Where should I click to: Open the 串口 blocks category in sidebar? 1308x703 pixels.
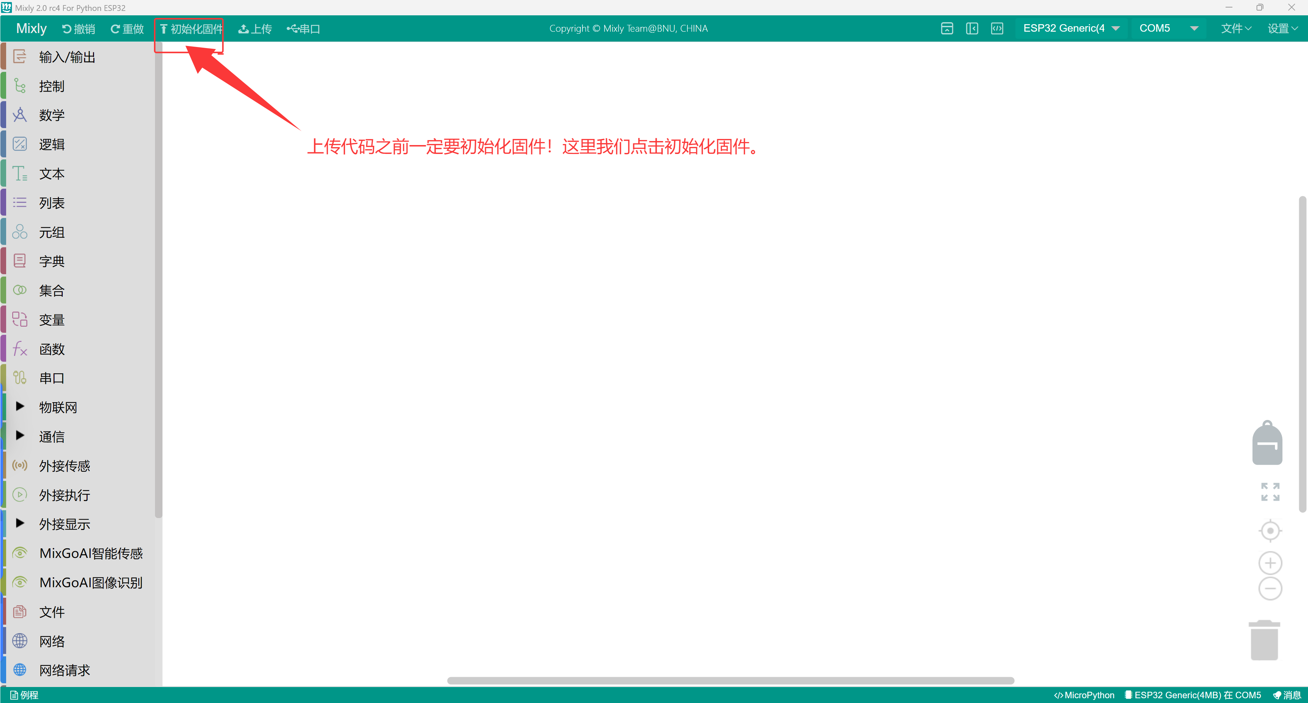pyautogui.click(x=51, y=378)
